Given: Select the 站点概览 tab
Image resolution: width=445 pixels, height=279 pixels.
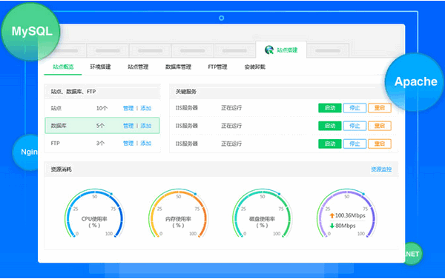Looking at the screenshot, I should pos(63,67).
